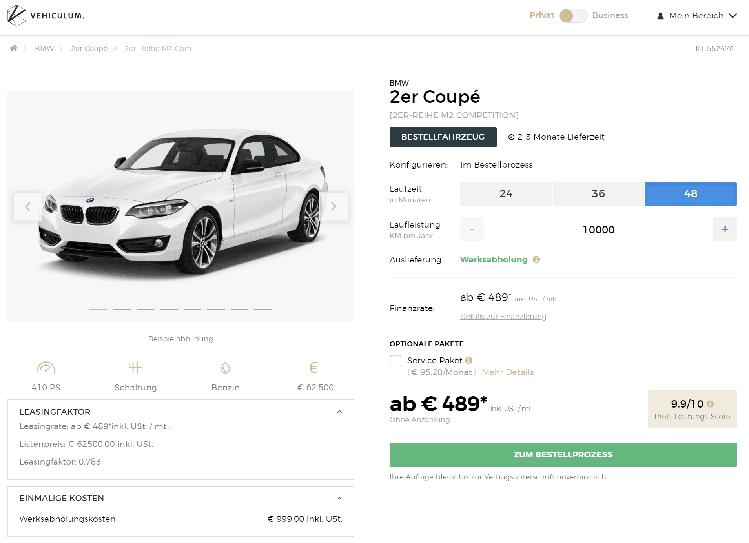The image size is (749, 543).
Task: Open 2er Coupé breadcrumb
Action: 89,48
